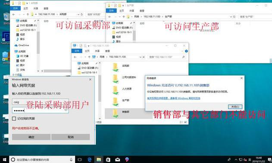Click 网络 in the 192.168.11.100 window breadcrumb

pos(102,57)
